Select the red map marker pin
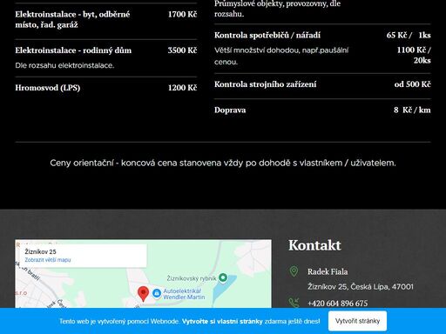Screen dimensions: 446x334 pyautogui.click(x=143, y=294)
